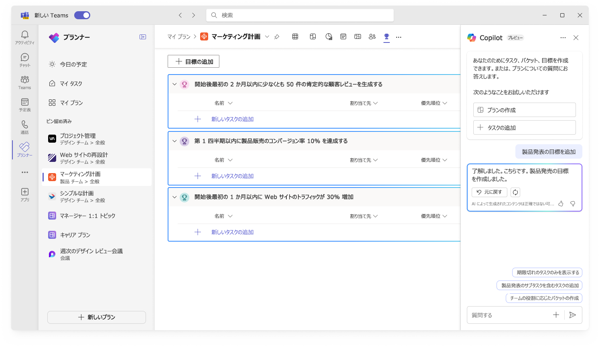The image size is (600, 347).
Task: Collapse the 50 件の肯定的な顧客レビュー goal
Action: tap(174, 84)
